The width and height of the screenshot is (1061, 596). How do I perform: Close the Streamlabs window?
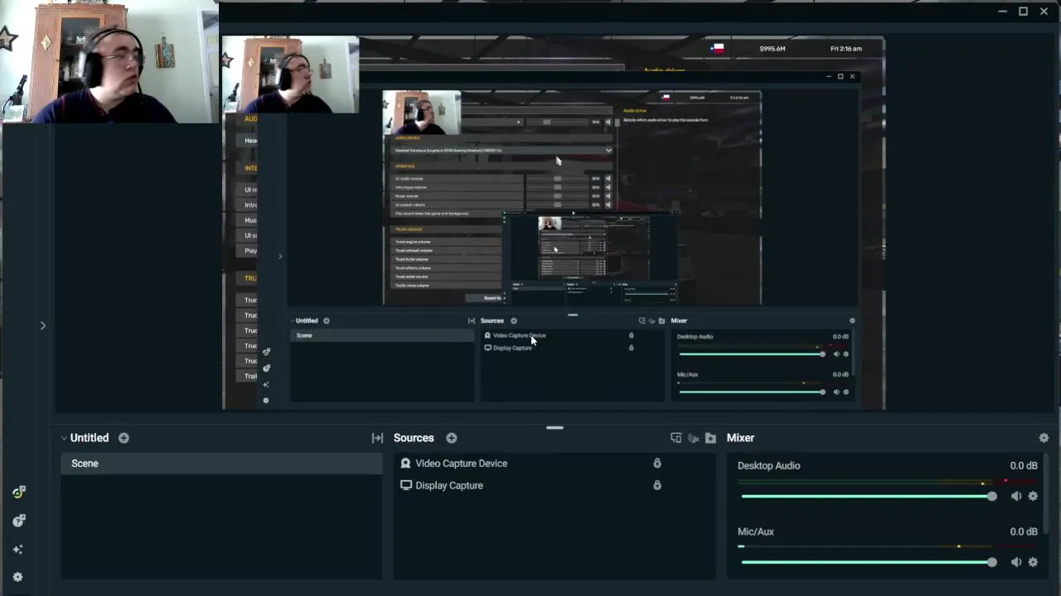(x=1044, y=12)
